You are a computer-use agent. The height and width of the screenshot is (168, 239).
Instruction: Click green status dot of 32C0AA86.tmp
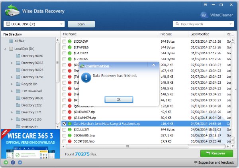click(70, 135)
